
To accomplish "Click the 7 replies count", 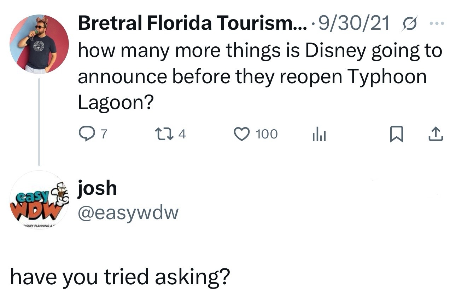I will click(x=103, y=135).
